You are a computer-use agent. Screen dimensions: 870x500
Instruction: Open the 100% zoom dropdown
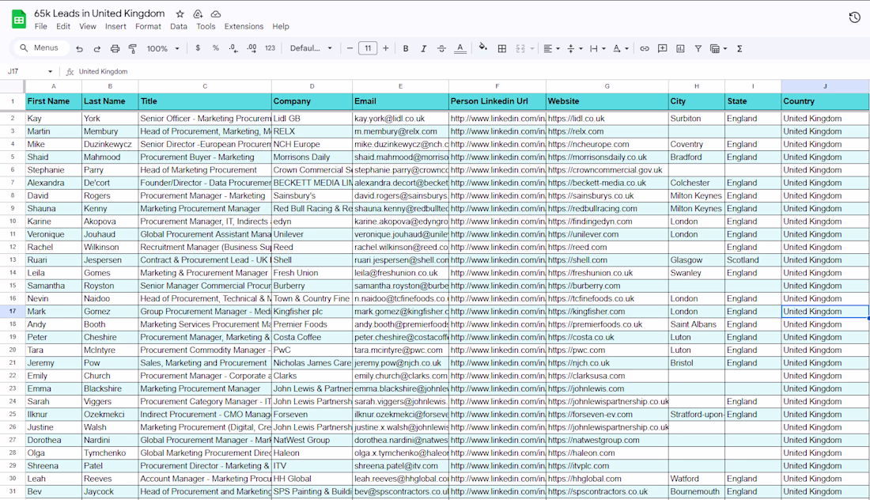[163, 49]
